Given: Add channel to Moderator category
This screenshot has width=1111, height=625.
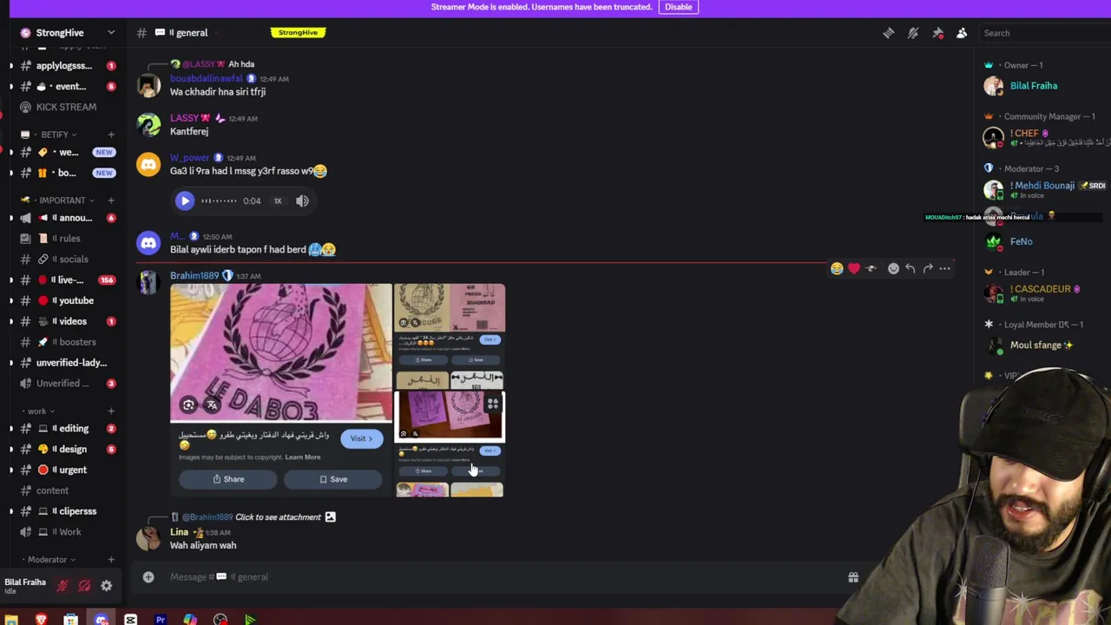Looking at the screenshot, I should (110, 560).
